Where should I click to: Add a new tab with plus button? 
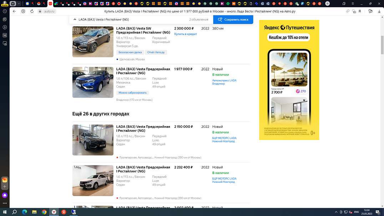click(x=327, y=4)
